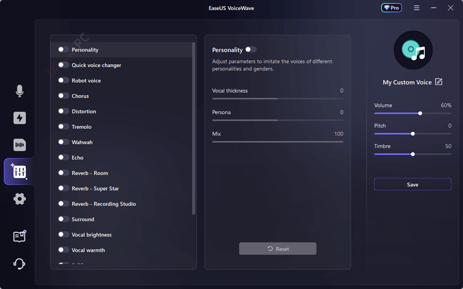The height and width of the screenshot is (289, 463).
Task: Click the My Custom Voice name
Action: [407, 82]
